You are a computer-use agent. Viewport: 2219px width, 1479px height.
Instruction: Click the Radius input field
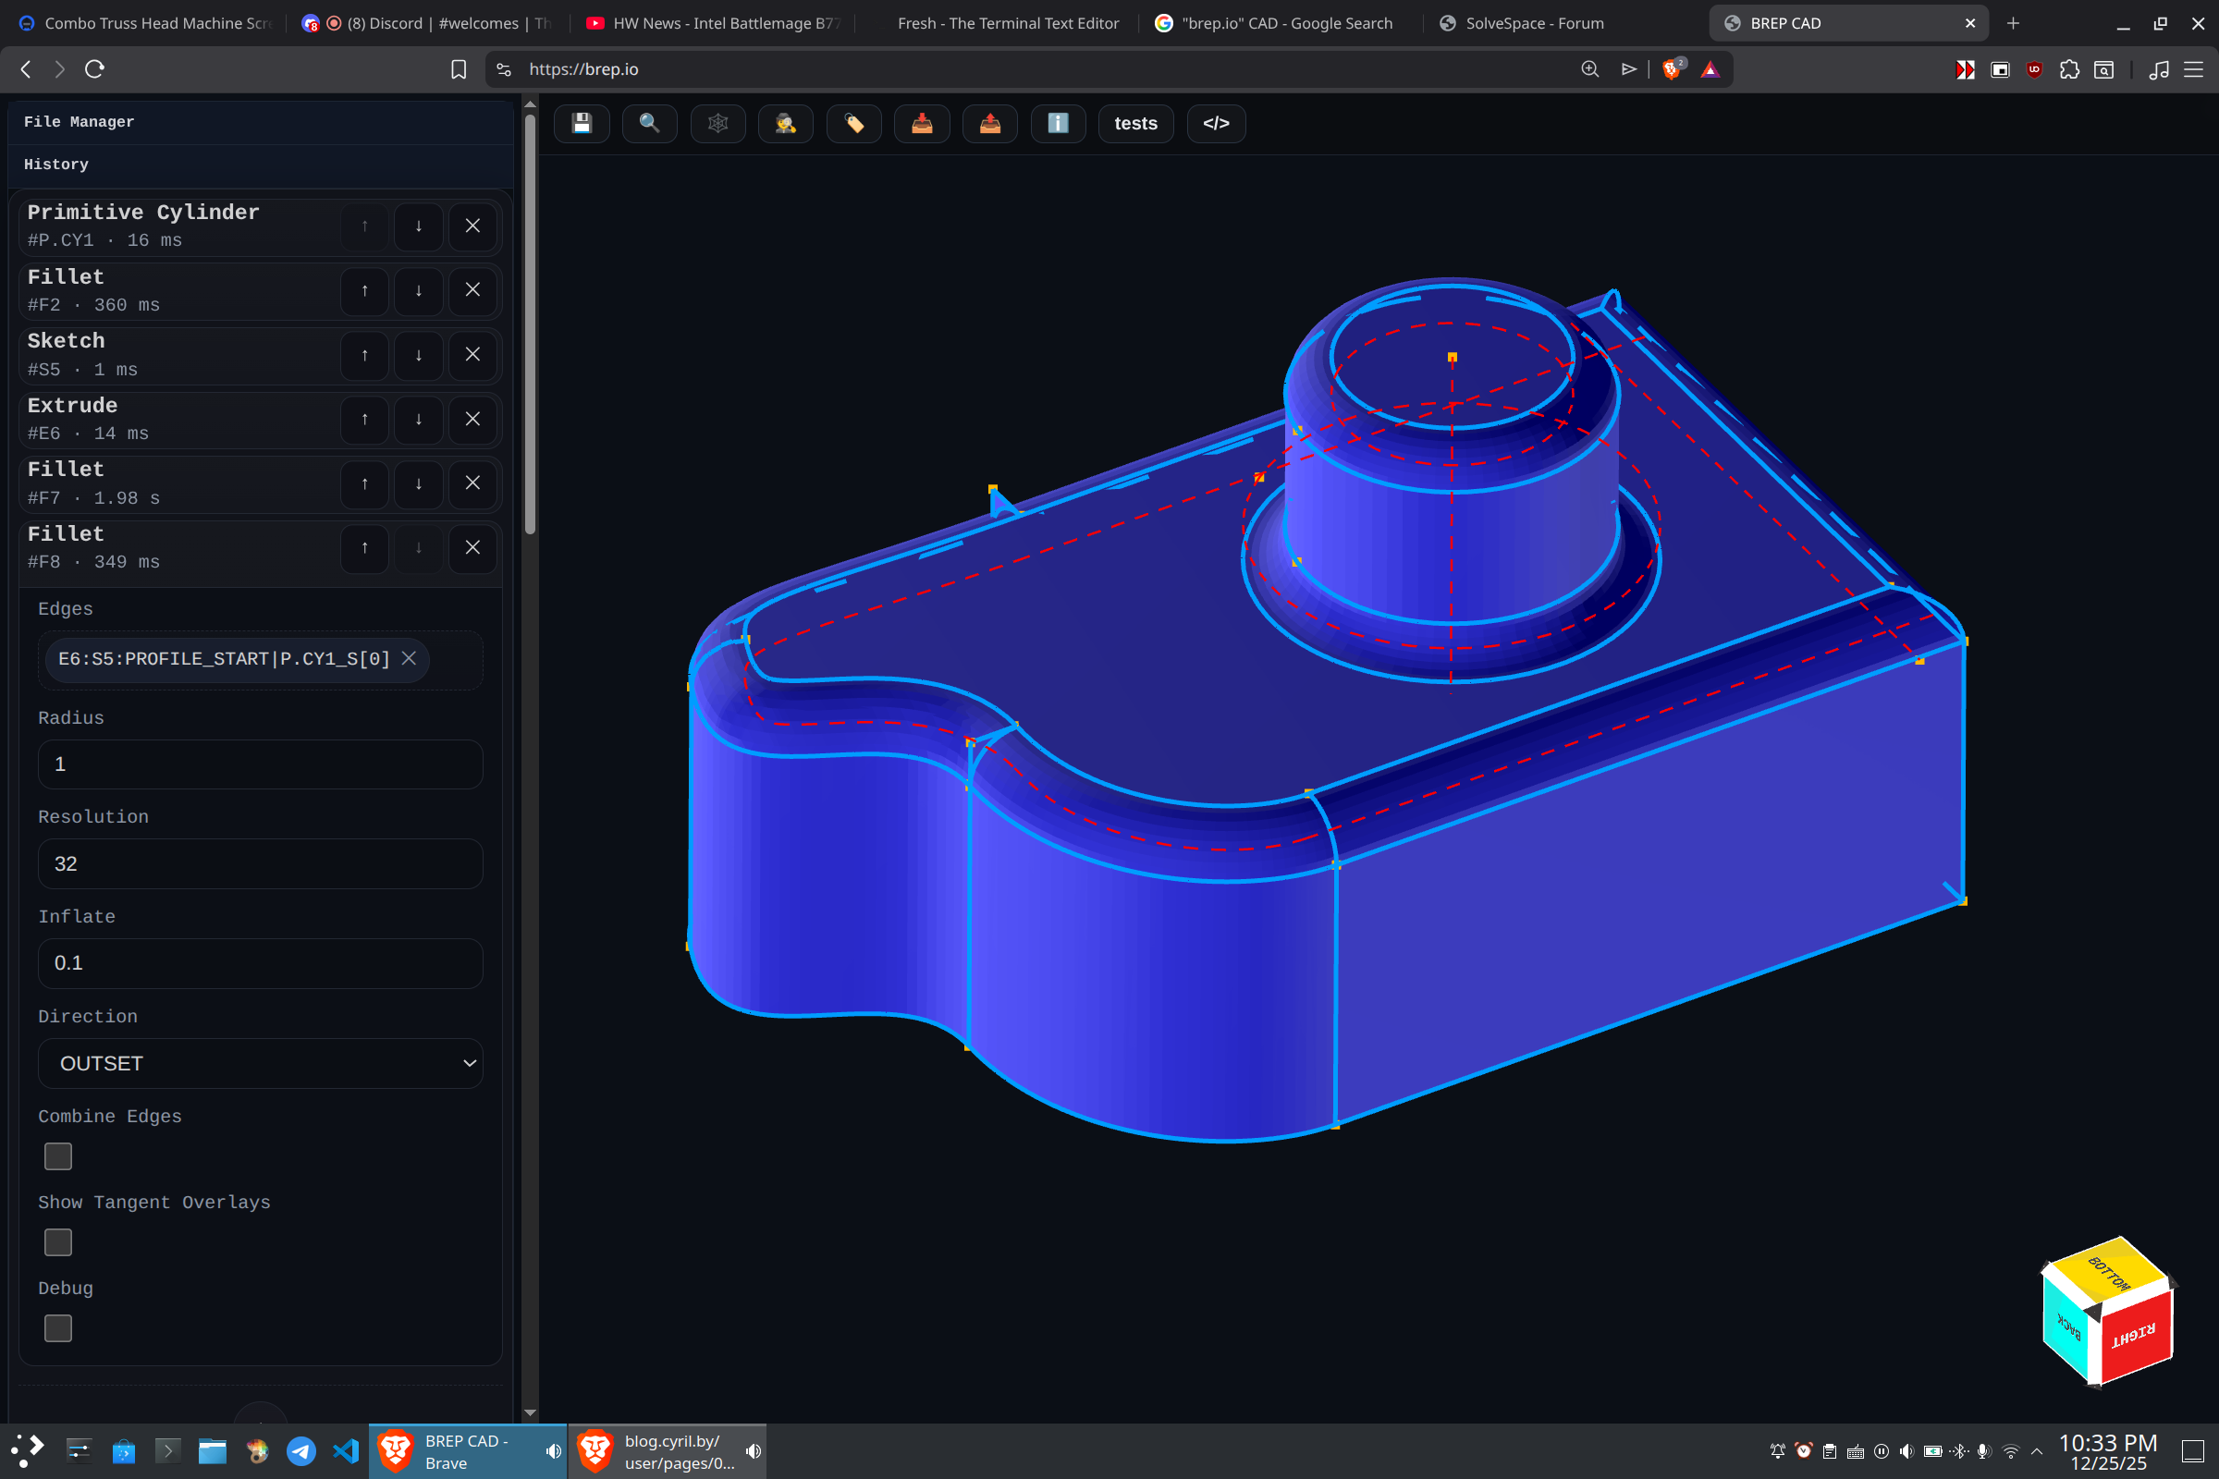tap(261, 764)
